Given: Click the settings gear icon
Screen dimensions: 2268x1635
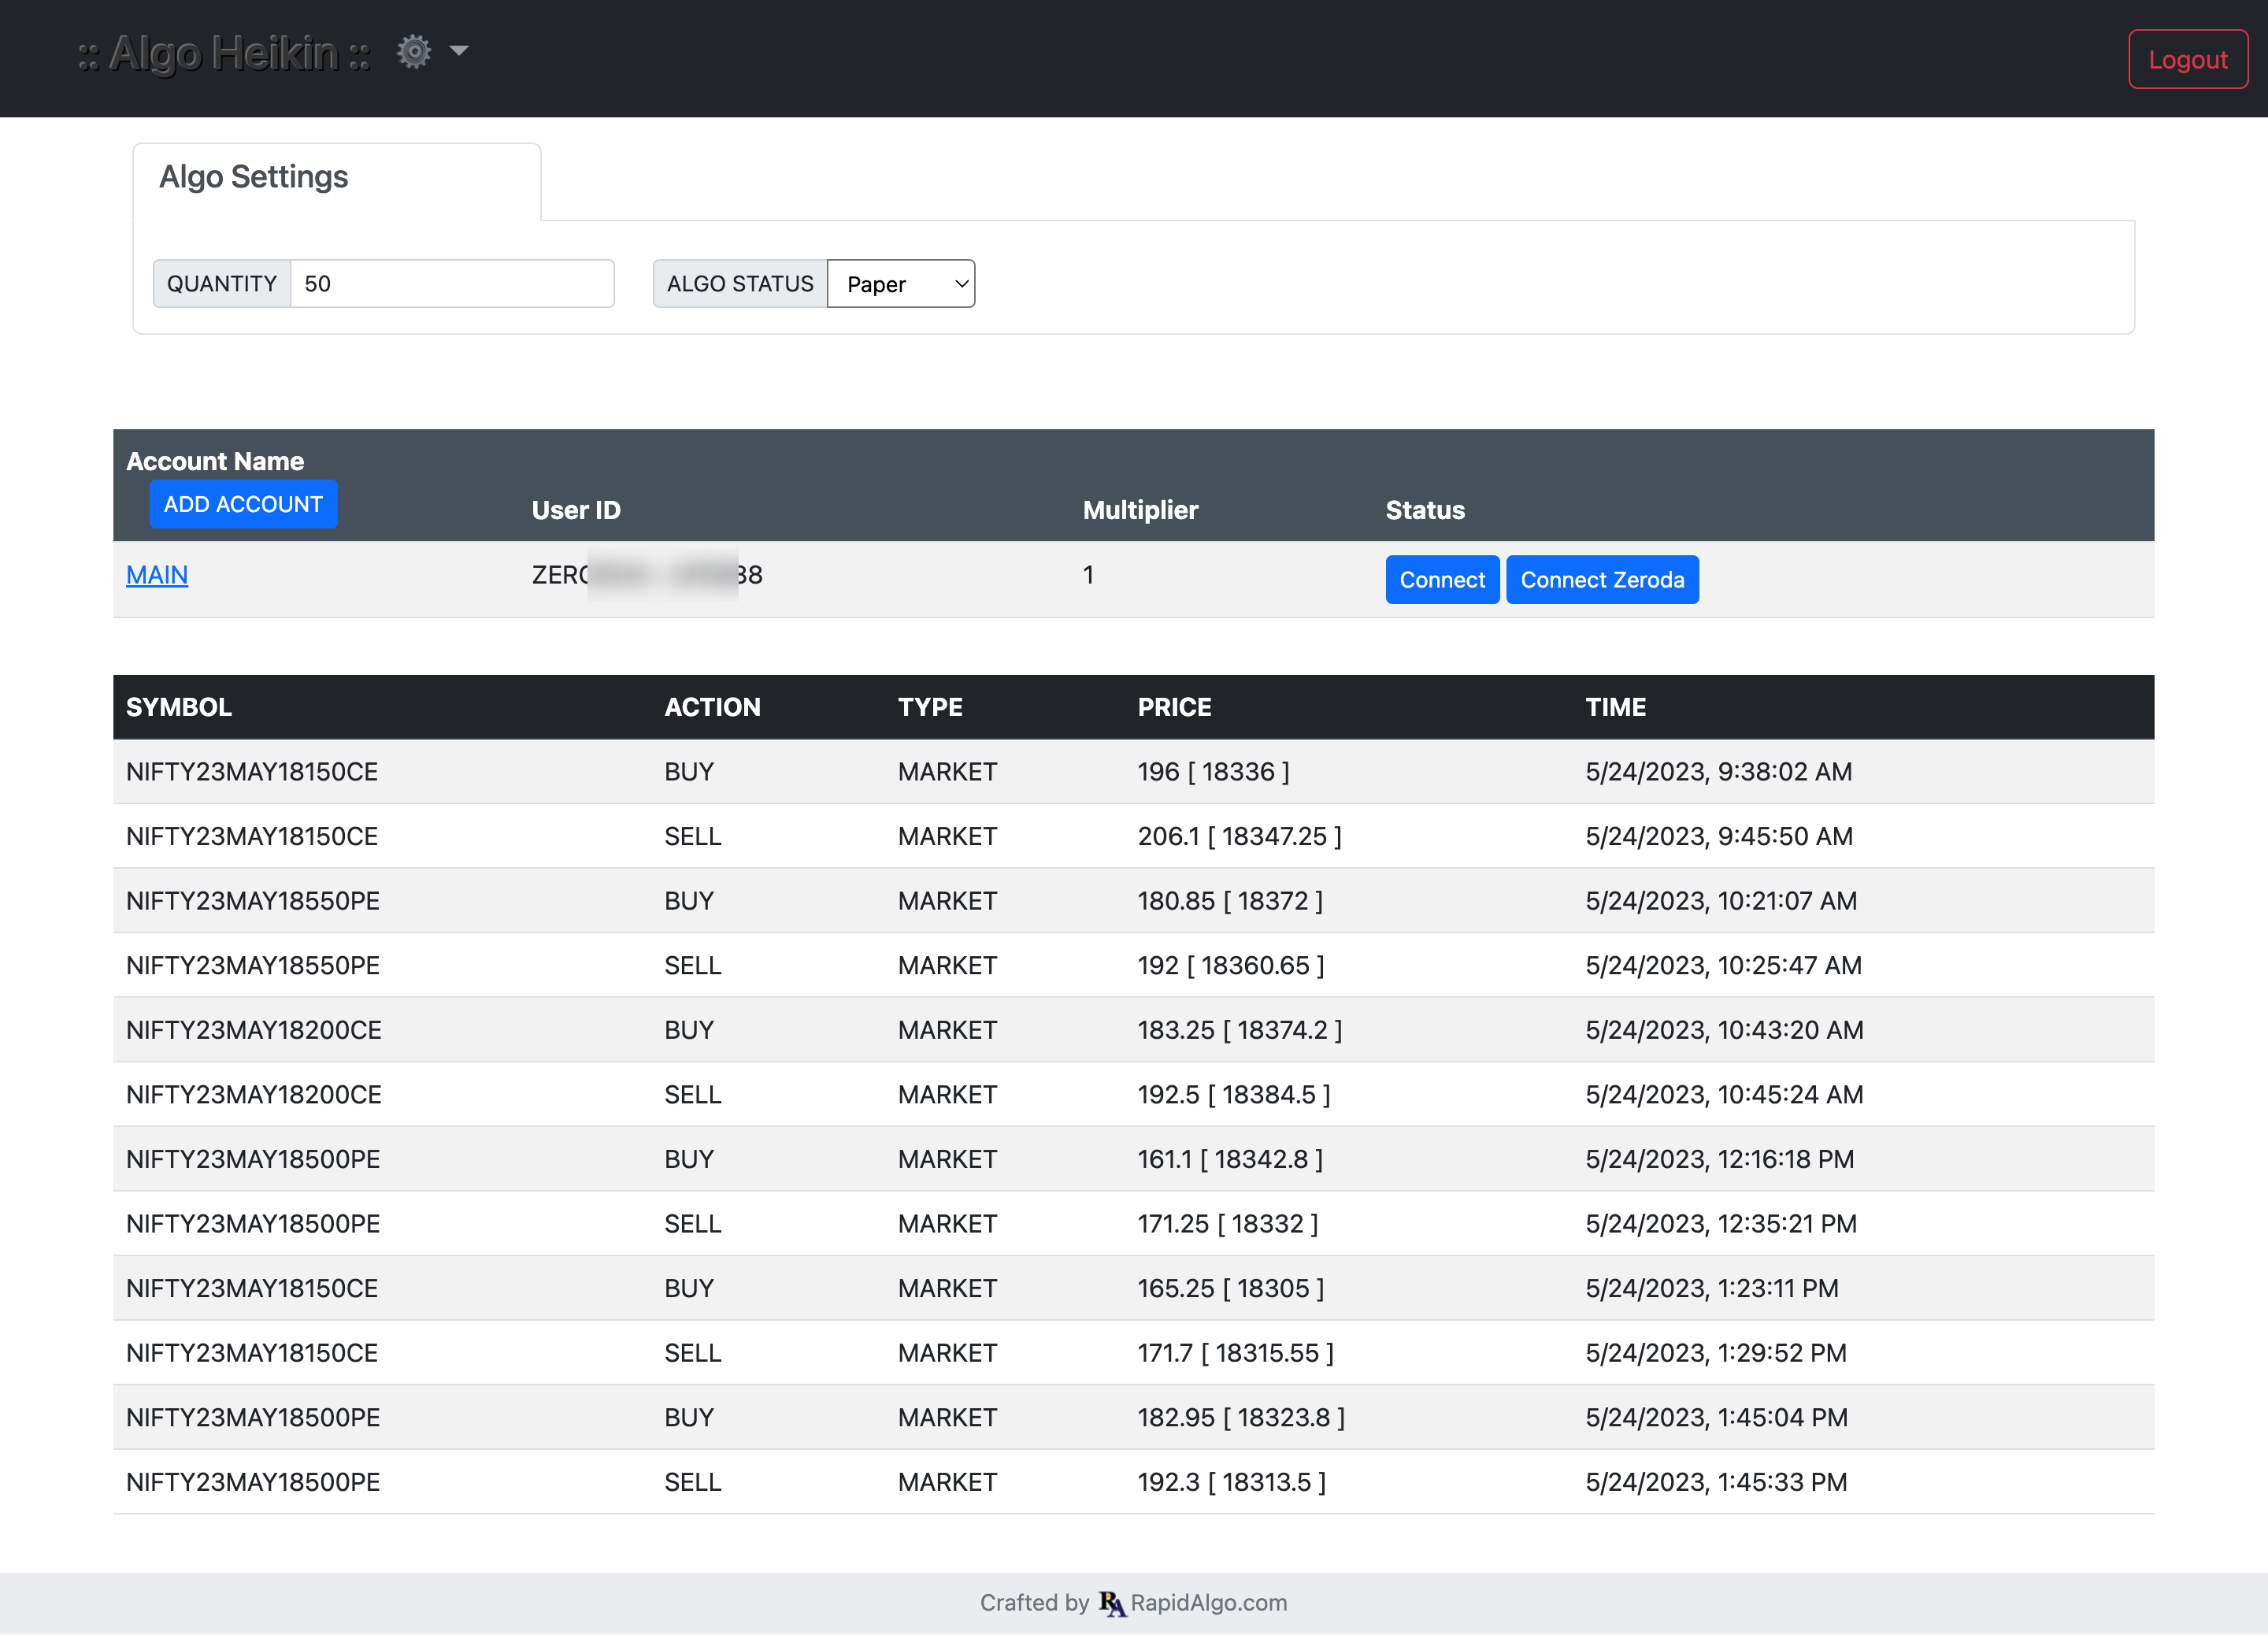Looking at the screenshot, I should [413, 51].
